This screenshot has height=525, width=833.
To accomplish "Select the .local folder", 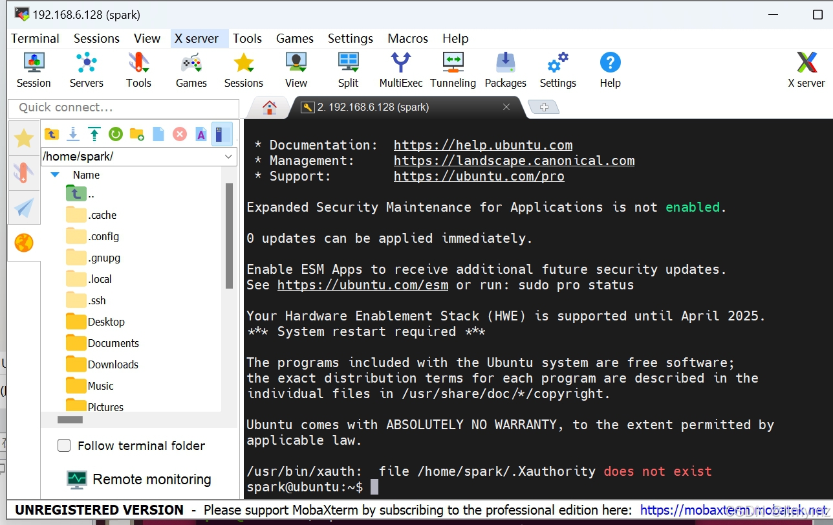I will click(89, 279).
